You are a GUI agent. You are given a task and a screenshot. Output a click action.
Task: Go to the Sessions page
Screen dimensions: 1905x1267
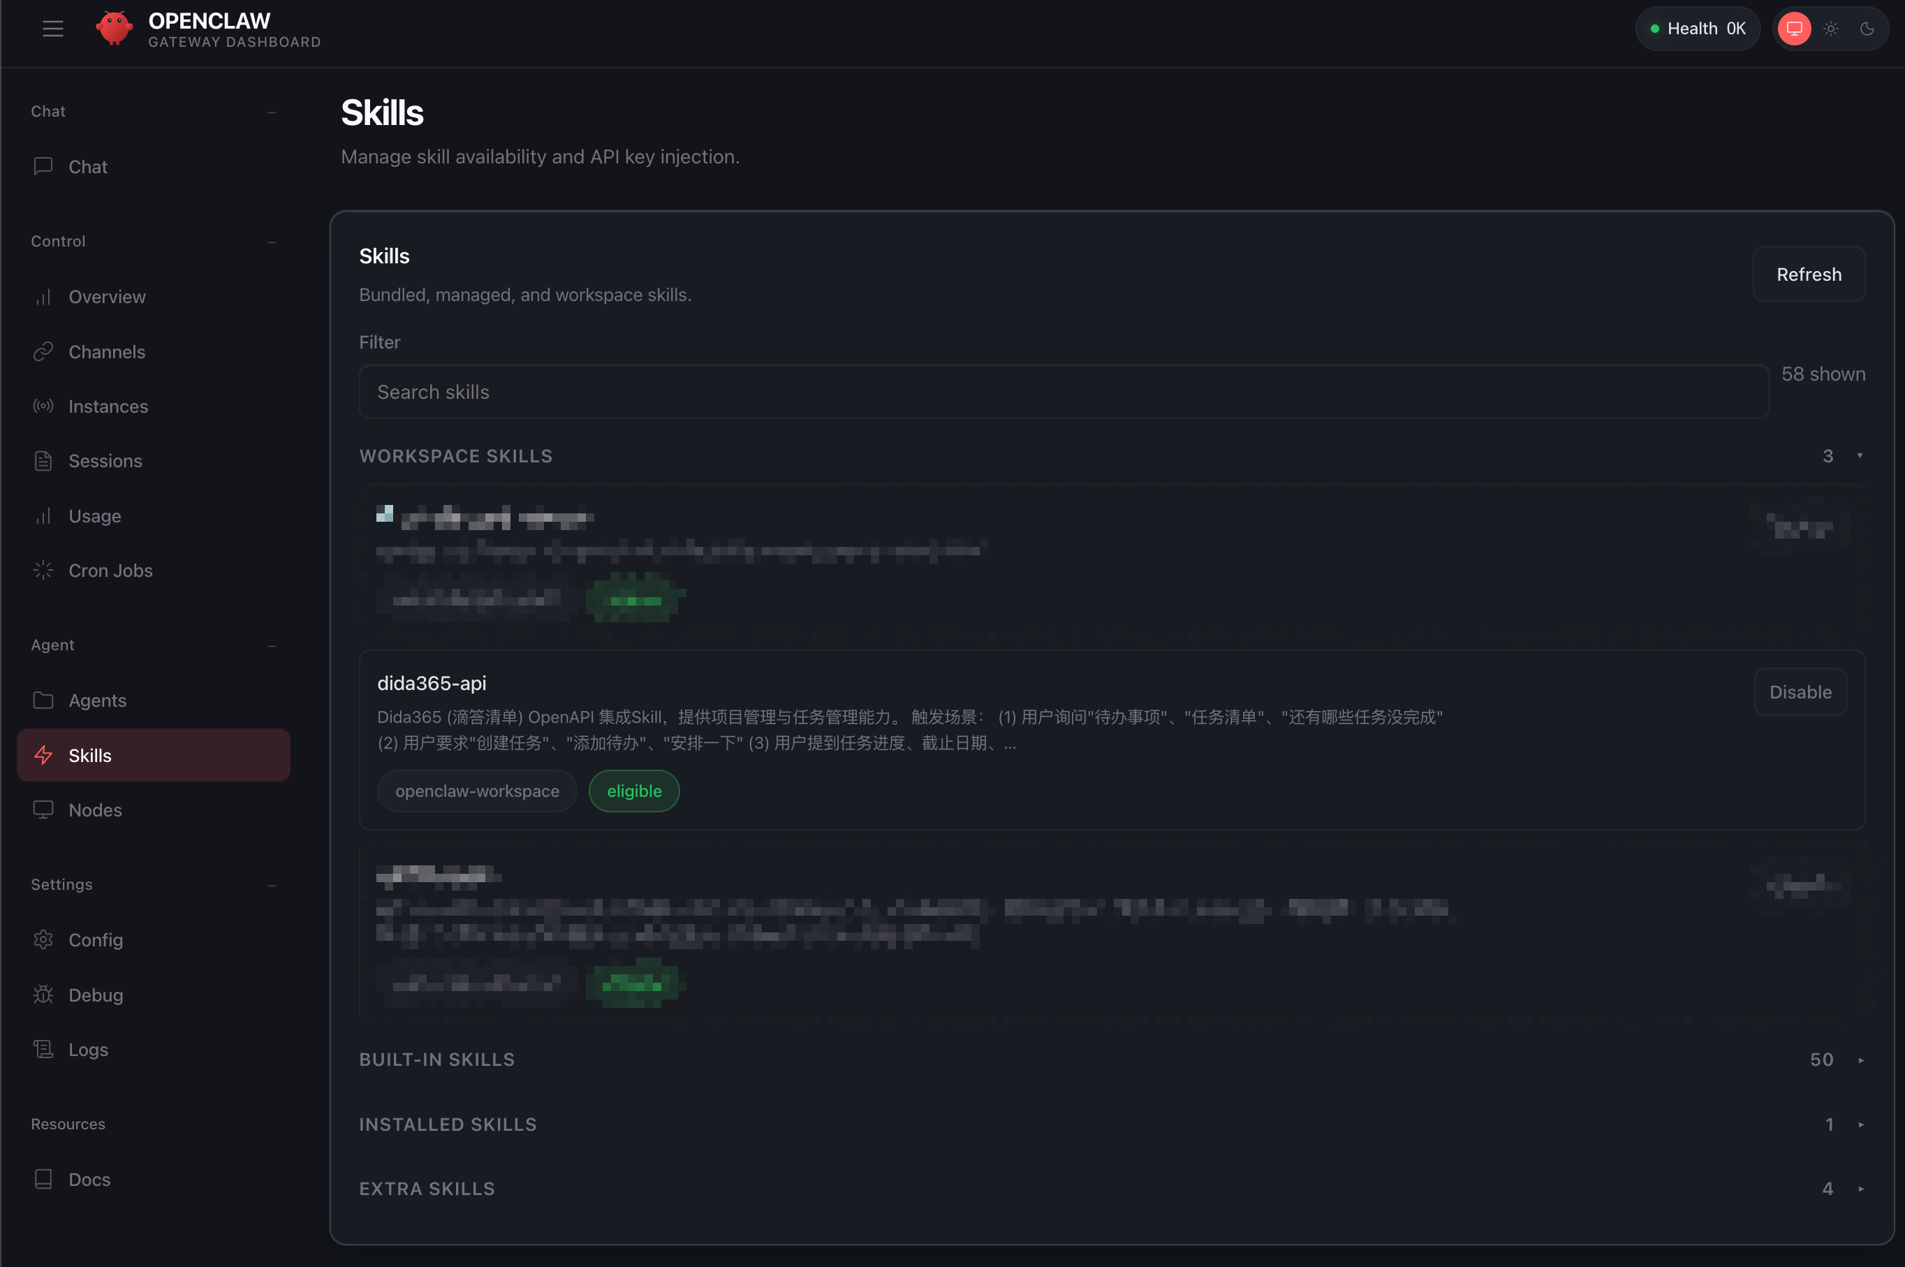tap(105, 462)
